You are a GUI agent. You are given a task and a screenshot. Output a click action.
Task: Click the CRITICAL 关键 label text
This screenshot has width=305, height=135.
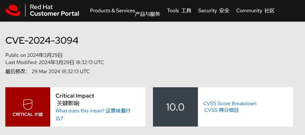pos(28,114)
